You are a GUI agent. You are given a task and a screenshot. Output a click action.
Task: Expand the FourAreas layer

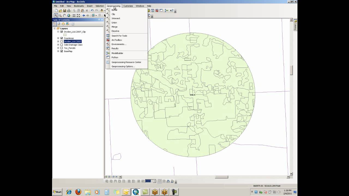(x=58, y=38)
